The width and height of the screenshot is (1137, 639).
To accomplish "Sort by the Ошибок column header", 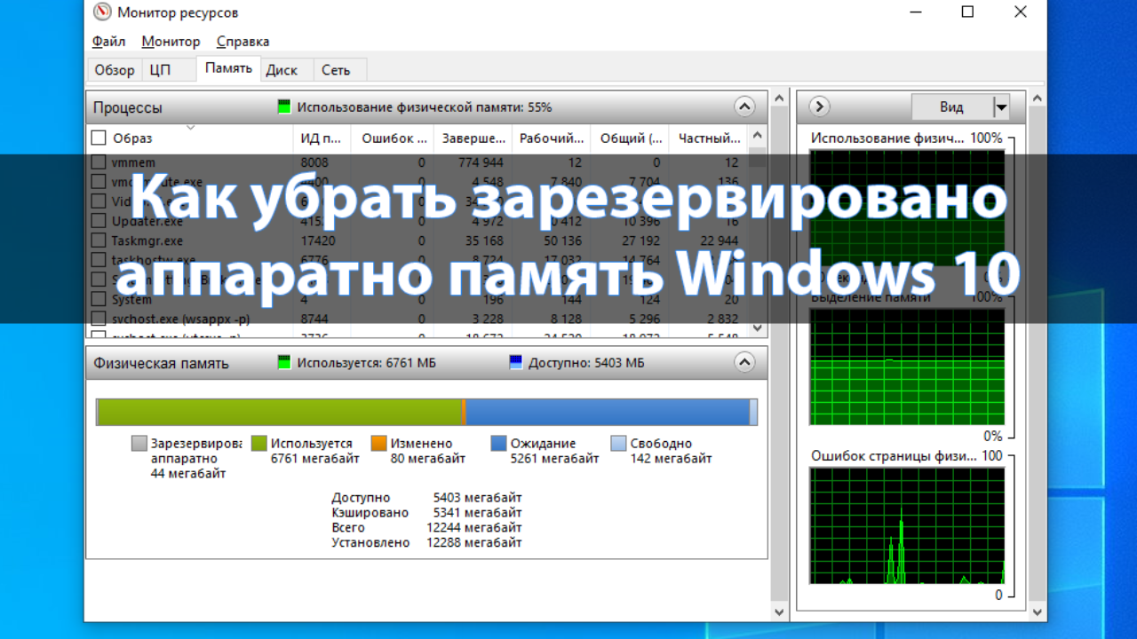I will pos(392,138).
